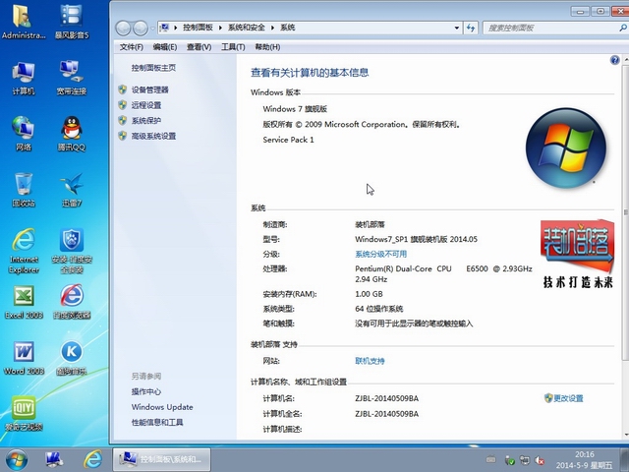Open the 查看(V) menu
Screen dimensions: 629x472
click(x=199, y=47)
